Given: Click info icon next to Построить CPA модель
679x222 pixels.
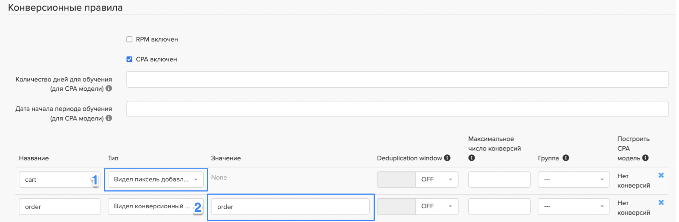Looking at the screenshot, I should tap(645, 158).
